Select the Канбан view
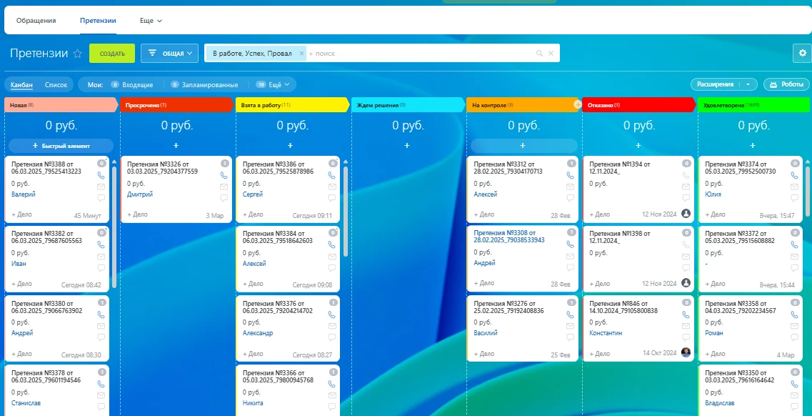 21,84
